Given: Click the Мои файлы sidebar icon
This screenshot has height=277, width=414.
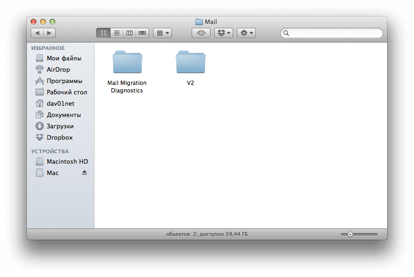Looking at the screenshot, I should click(40, 58).
